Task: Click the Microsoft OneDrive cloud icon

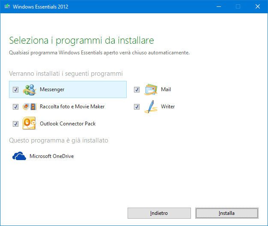Action: pyautogui.click(x=19, y=156)
